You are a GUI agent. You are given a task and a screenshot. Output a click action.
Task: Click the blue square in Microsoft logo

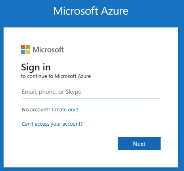tap(23, 52)
